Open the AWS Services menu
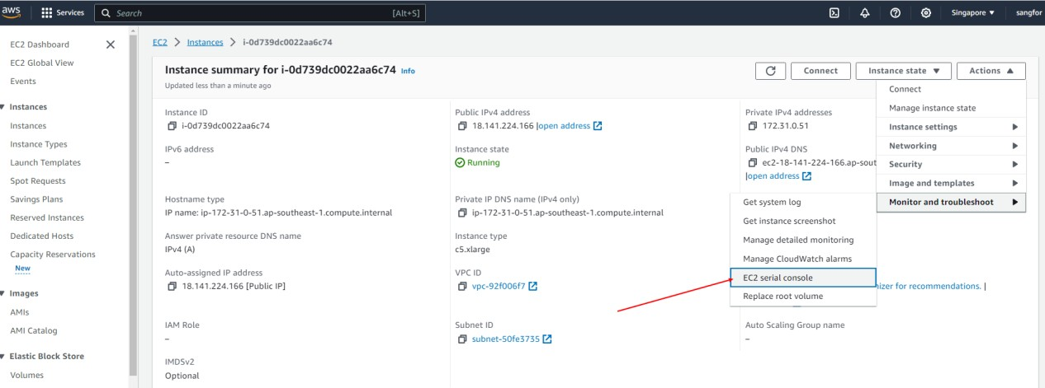Viewport: 1045px width, 388px height. [x=63, y=13]
